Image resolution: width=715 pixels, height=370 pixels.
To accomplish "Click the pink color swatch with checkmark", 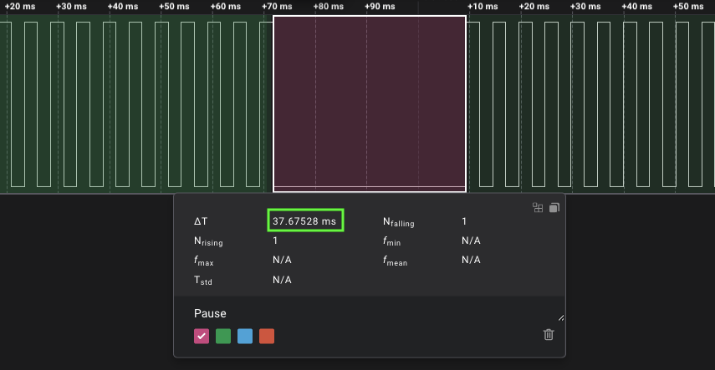I will click(x=202, y=337).
